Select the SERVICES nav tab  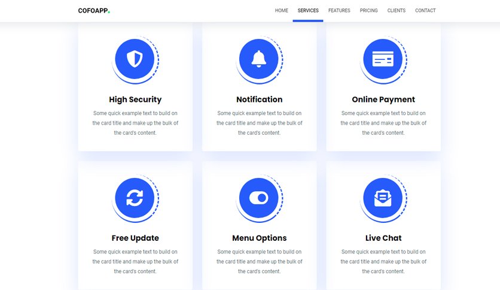point(308,11)
